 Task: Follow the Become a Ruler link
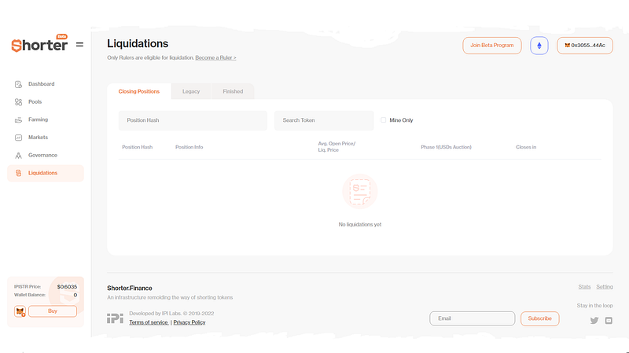click(x=215, y=57)
